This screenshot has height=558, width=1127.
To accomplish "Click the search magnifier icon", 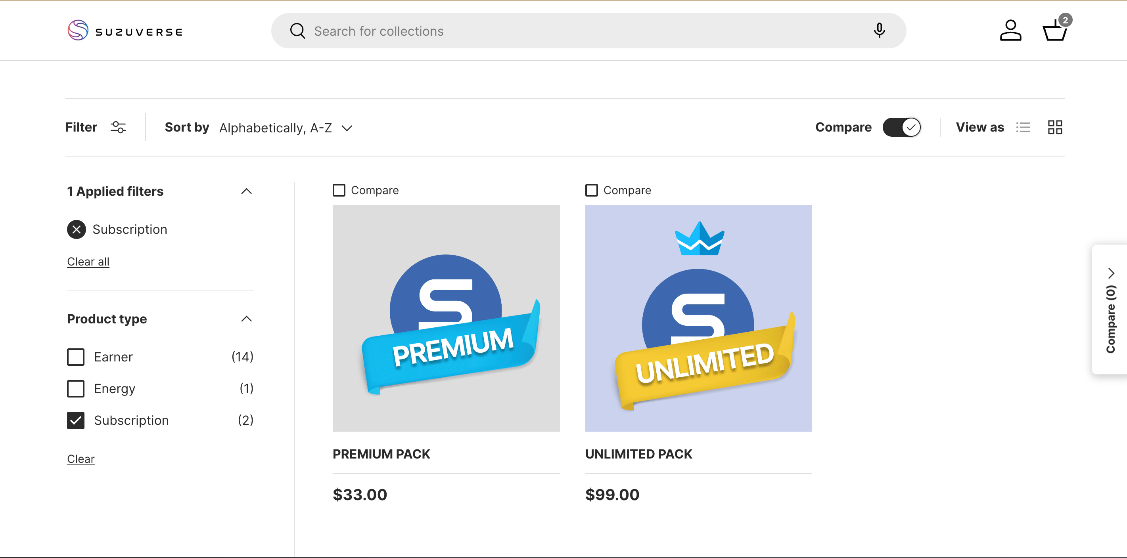I will [x=297, y=31].
